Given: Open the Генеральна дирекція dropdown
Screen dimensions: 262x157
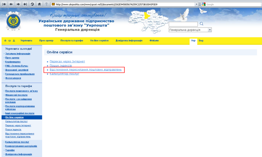Looking at the screenshot, I should click(x=210, y=30).
